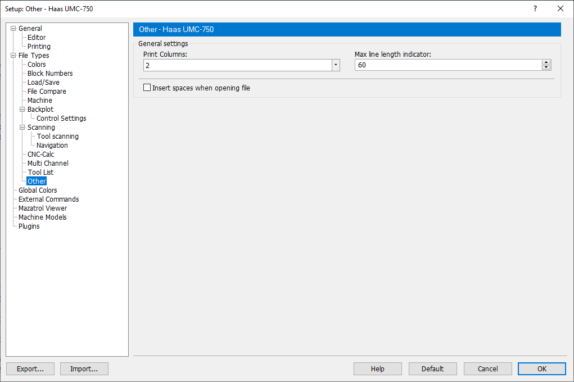Select the File Types tree item
The width and height of the screenshot is (574, 382).
point(34,56)
